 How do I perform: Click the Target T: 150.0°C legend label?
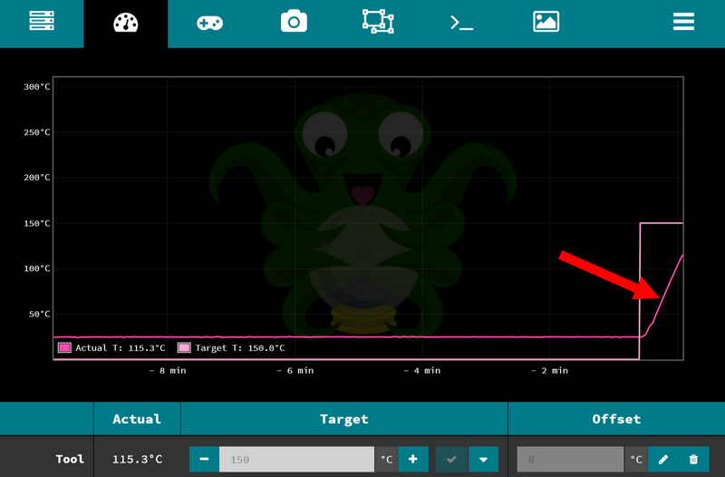tap(240, 348)
